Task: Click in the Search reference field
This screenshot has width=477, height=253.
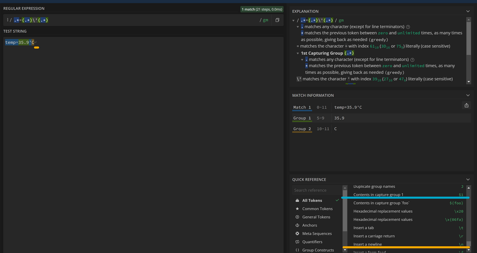Action: 317,190
